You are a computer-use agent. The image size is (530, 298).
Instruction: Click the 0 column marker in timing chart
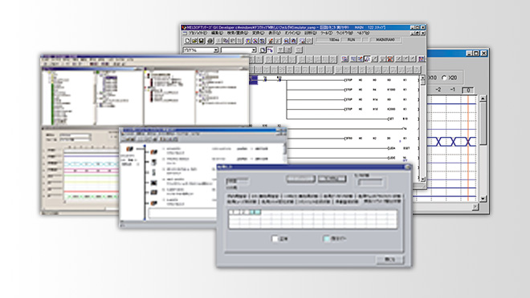point(468,90)
